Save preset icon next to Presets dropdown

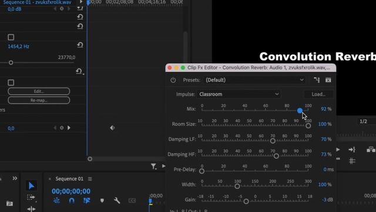tap(317, 80)
